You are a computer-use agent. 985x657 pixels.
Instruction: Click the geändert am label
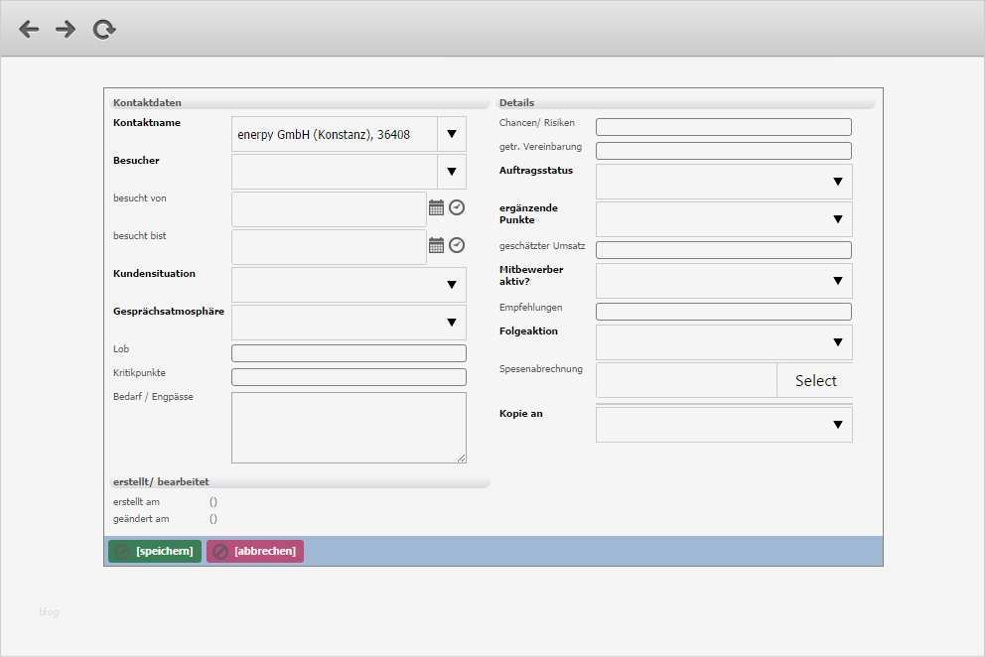[x=141, y=519]
